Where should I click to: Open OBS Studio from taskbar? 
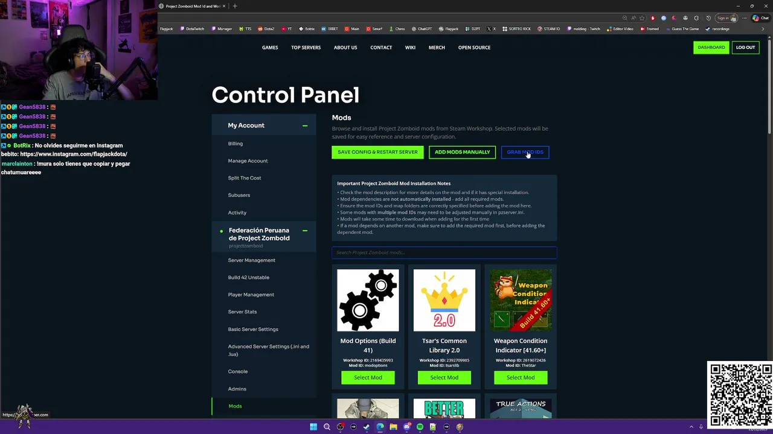click(x=340, y=427)
